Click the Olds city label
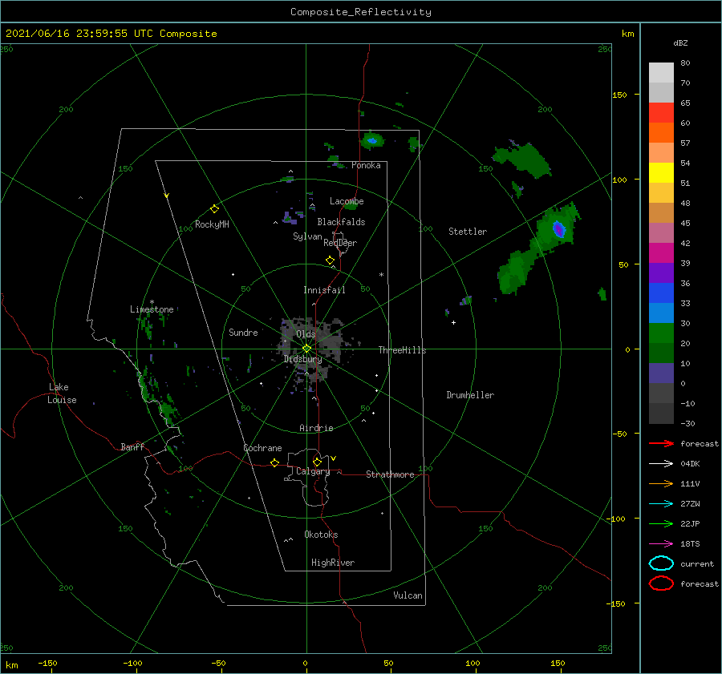The width and height of the screenshot is (722, 674). (x=306, y=334)
